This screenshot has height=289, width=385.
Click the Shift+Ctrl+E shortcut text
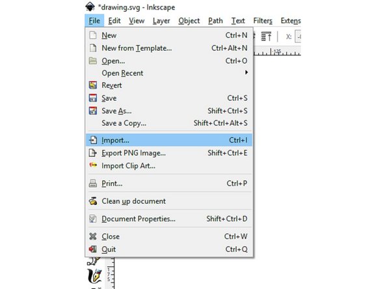click(228, 153)
